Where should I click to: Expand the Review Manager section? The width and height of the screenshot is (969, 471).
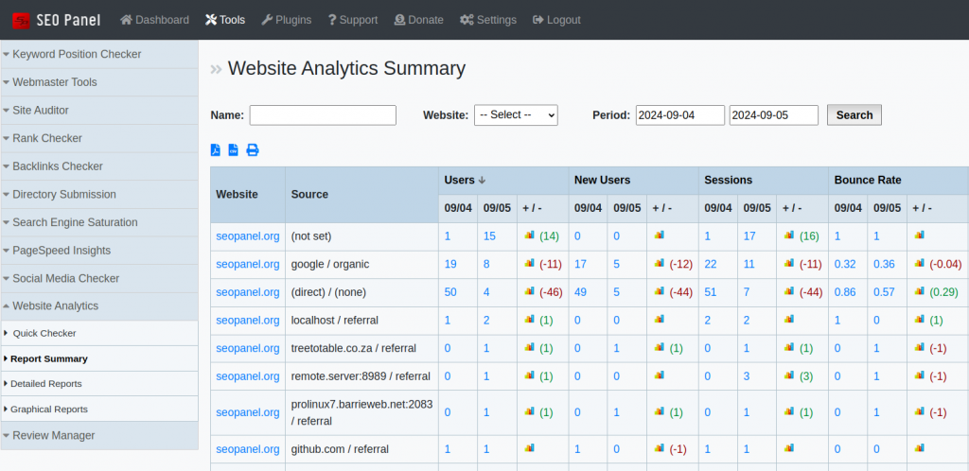pos(53,436)
